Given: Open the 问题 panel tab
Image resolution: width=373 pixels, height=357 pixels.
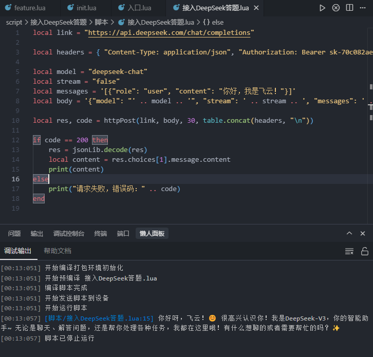Looking at the screenshot, I should coord(14,234).
